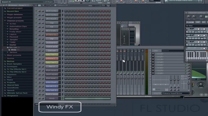Click the Play button in the transport bar

(x=77, y=1)
